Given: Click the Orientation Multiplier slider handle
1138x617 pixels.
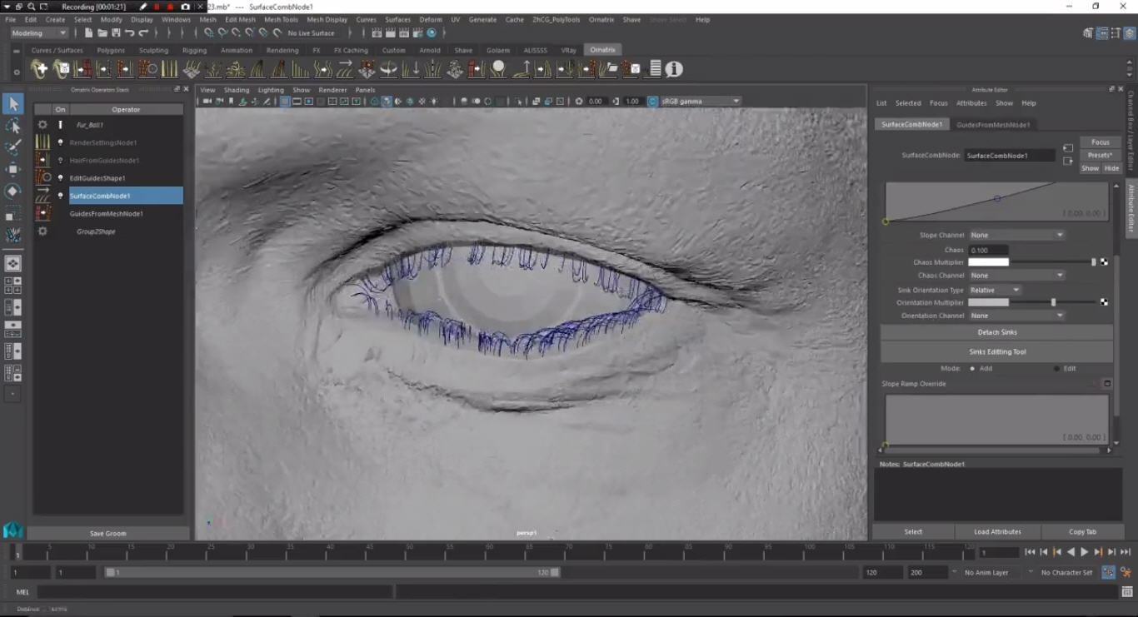Looking at the screenshot, I should (x=1054, y=302).
